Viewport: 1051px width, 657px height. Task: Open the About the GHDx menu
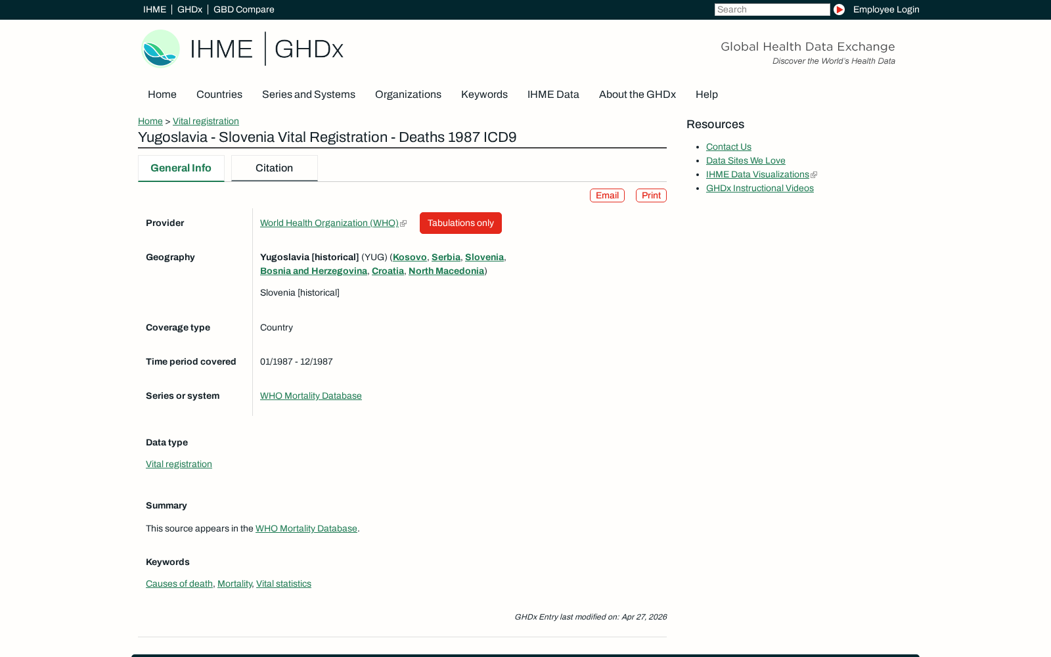coord(637,95)
